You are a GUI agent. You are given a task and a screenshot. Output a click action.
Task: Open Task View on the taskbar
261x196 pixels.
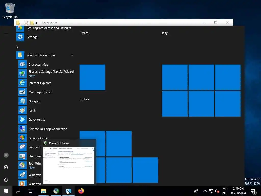(31, 191)
